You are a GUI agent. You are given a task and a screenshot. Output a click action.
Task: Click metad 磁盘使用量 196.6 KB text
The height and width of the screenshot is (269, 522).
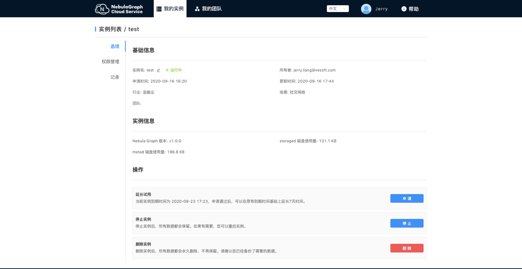[158, 152]
